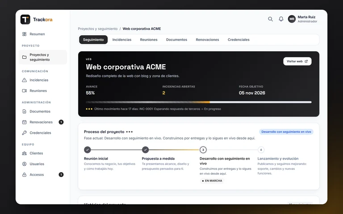Click the Reuniones video camera icon
The image size is (343, 214).
[x=24, y=91]
